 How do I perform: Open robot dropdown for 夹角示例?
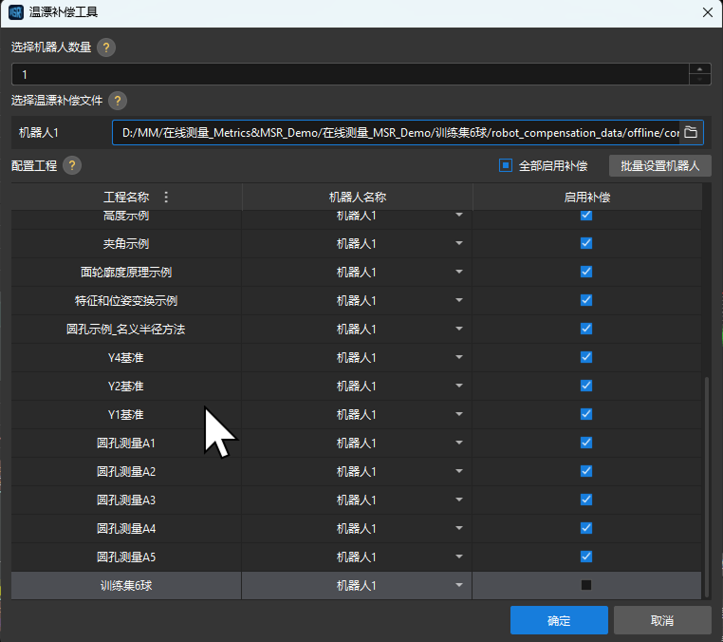coord(459,244)
